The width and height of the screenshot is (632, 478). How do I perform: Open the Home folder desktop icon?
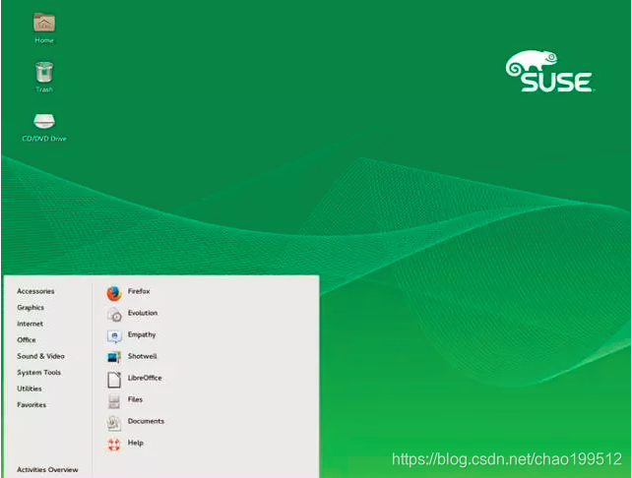coord(44,23)
